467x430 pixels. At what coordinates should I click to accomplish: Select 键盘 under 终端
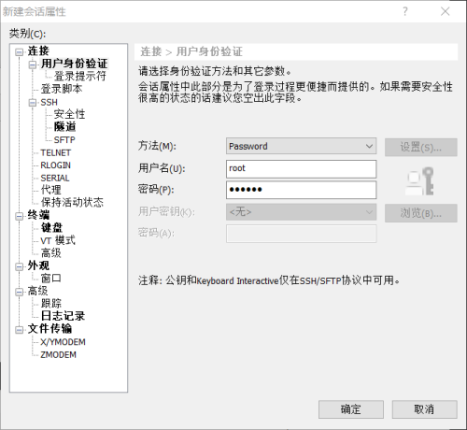51,228
